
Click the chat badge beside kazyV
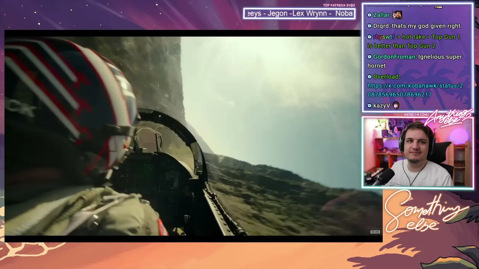[x=369, y=106]
